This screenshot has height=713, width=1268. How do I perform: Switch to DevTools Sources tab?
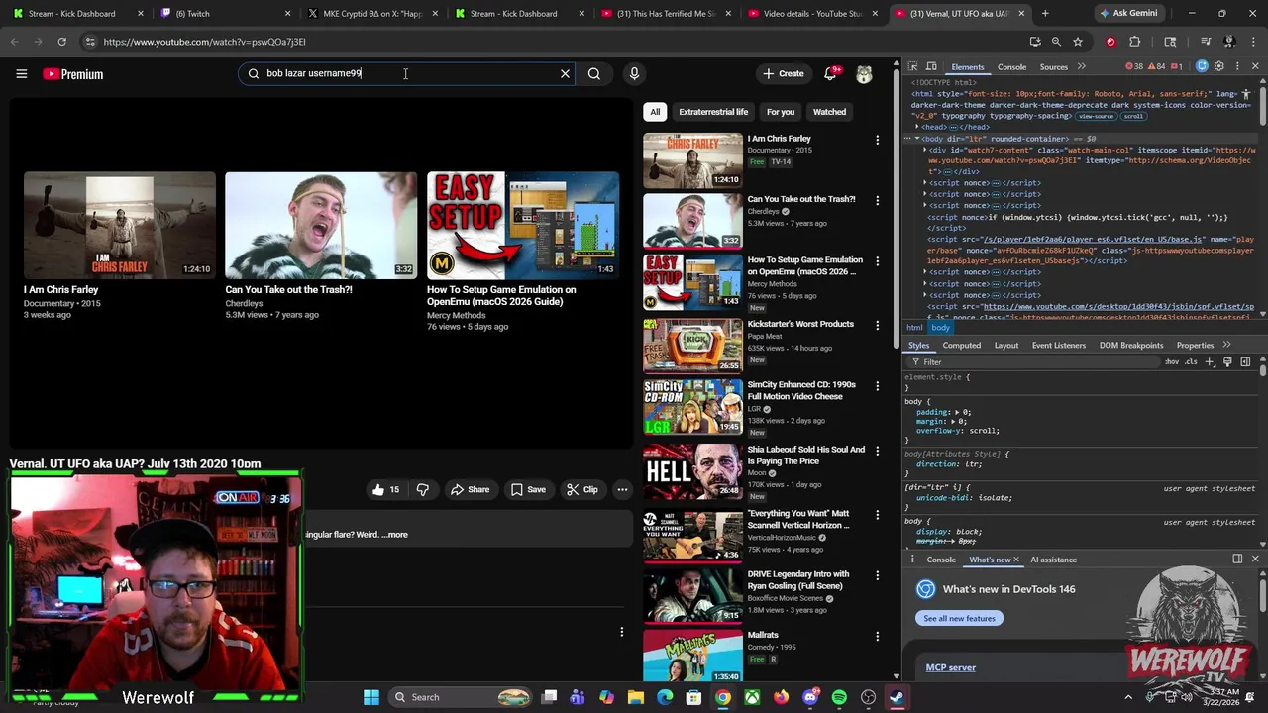1053,67
